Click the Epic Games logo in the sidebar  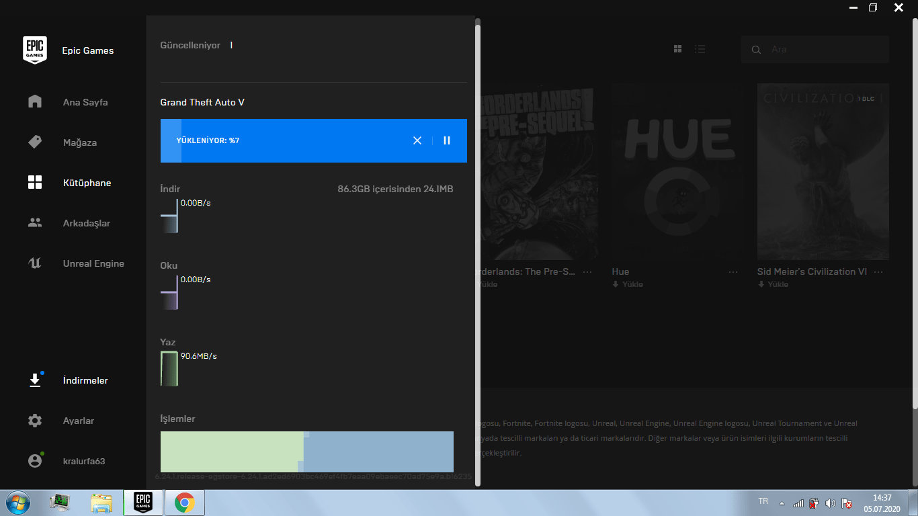[x=35, y=50]
